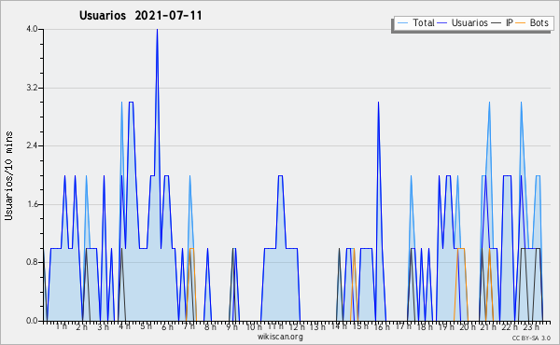The width and height of the screenshot is (560, 345).
Task: Click the 16 h x-axis label
Action: [382, 326]
